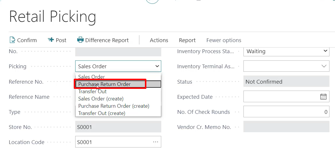Screen dimensions: 335x151
Task: Select Transfer Out option
Action: click(x=92, y=91)
